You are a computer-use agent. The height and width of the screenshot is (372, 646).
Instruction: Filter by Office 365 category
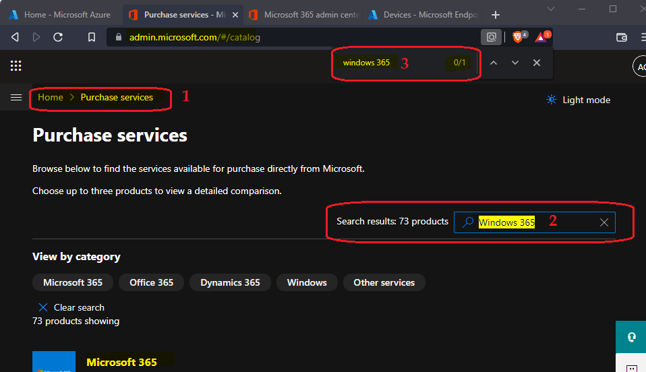pos(151,282)
